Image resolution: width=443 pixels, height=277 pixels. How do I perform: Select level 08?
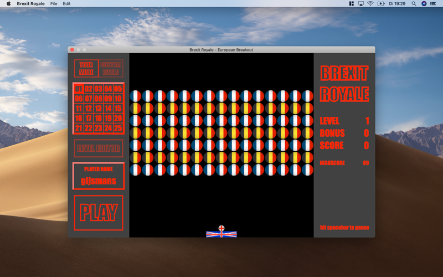pyautogui.click(x=99, y=99)
